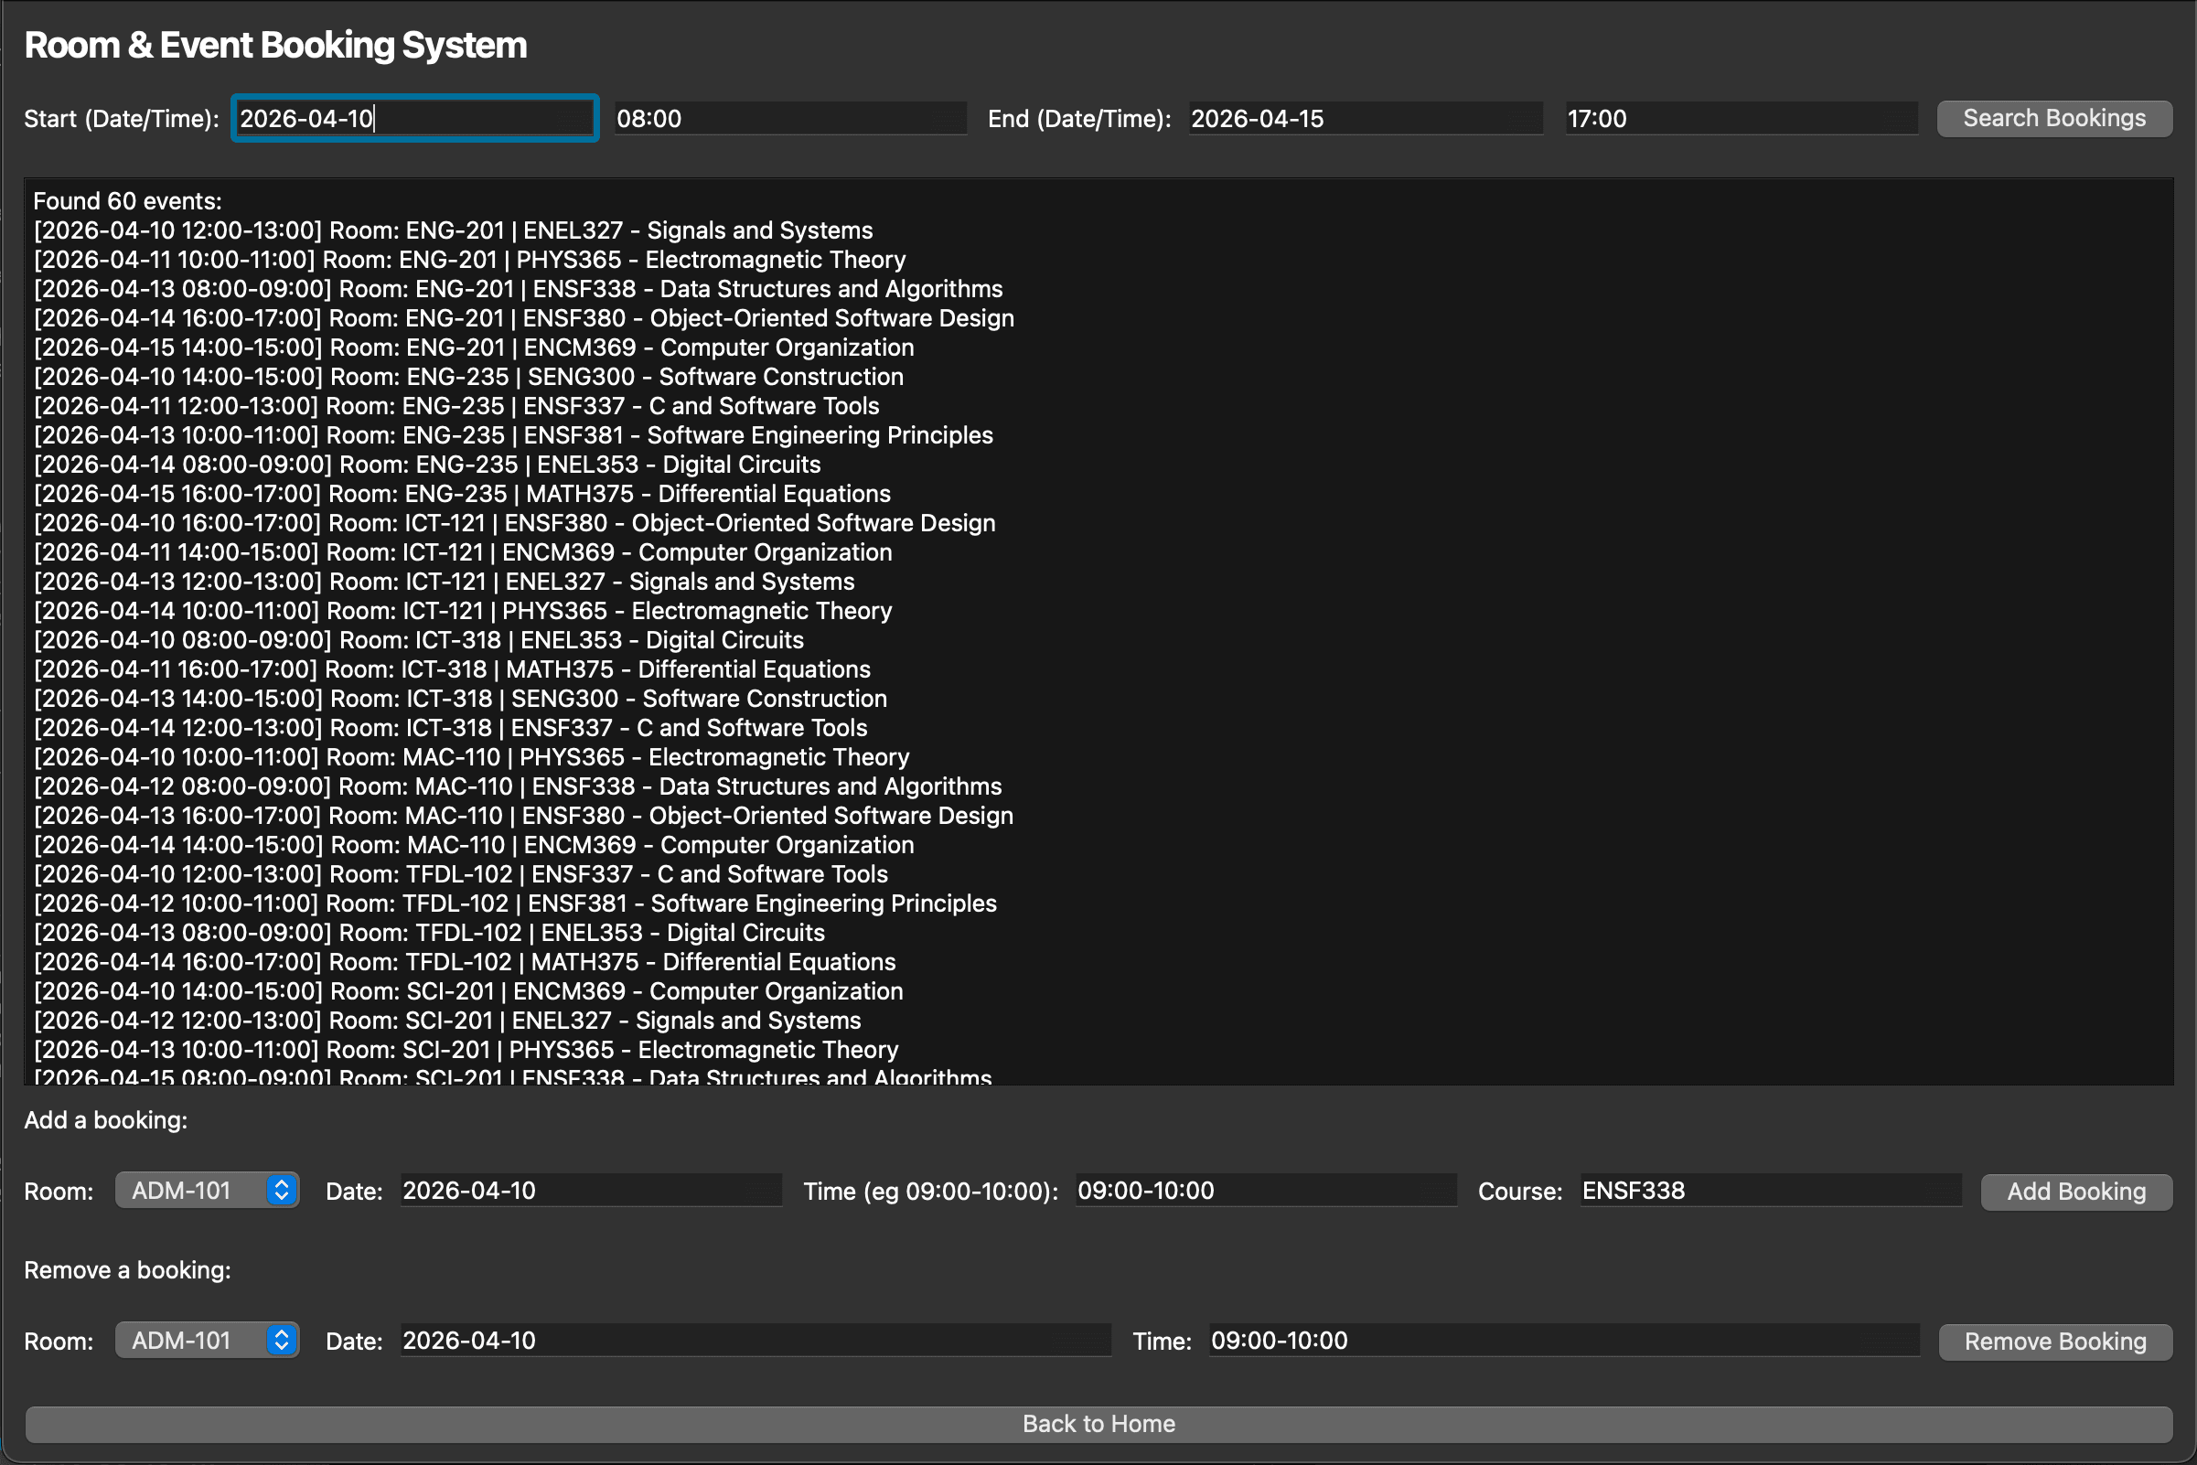Select ICT-121 ENCM369 Computer Organization row
Screen dimensions: 2197x1465
coord(463,552)
